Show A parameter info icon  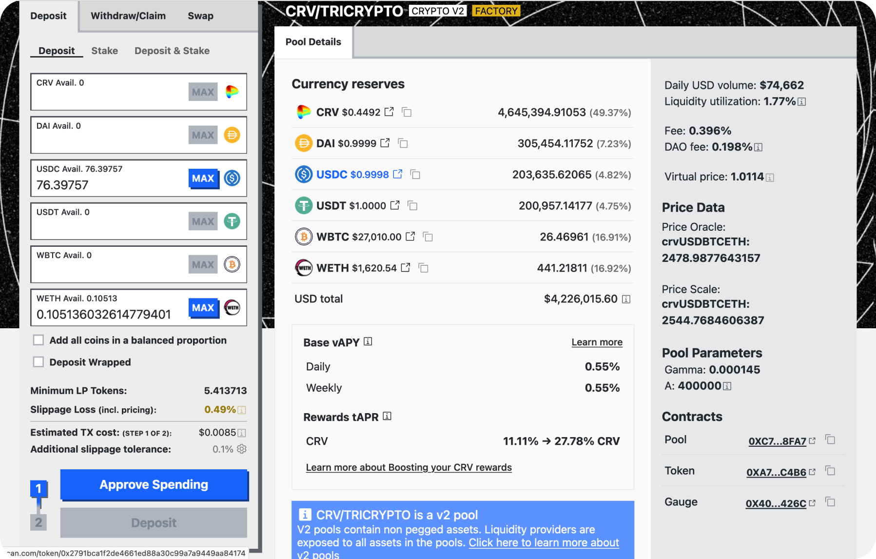[x=727, y=386]
